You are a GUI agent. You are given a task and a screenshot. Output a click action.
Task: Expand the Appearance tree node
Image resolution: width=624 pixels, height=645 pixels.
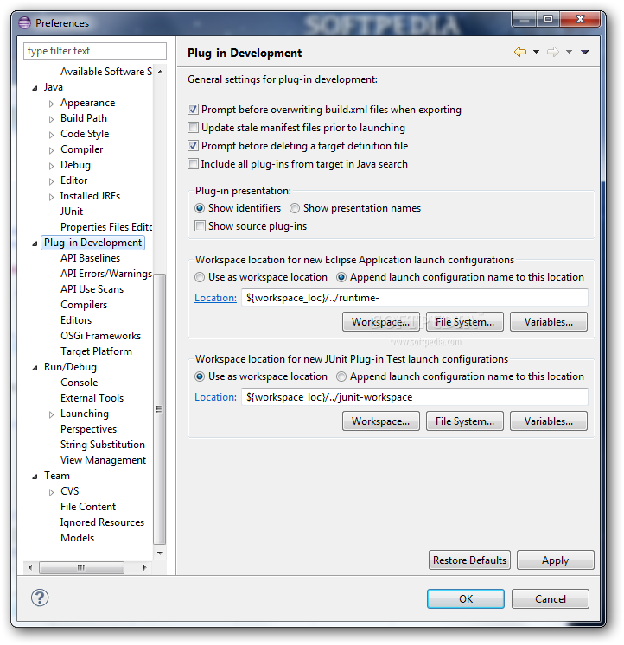52,104
